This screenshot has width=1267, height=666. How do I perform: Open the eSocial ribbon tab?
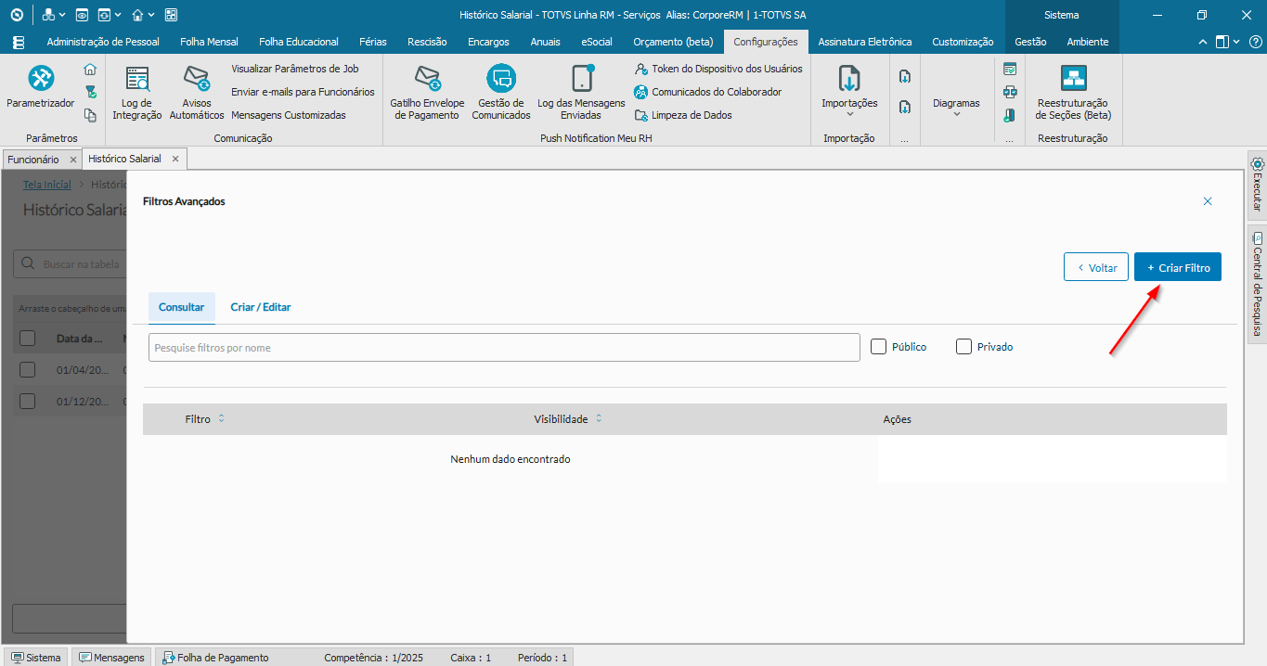pyautogui.click(x=597, y=42)
